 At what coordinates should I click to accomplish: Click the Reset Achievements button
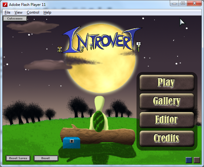click(x=46, y=159)
